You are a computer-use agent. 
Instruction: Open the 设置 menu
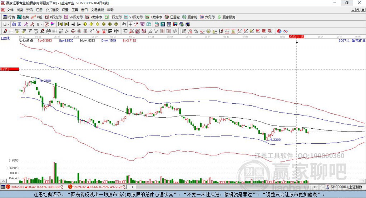click(x=65, y=10)
